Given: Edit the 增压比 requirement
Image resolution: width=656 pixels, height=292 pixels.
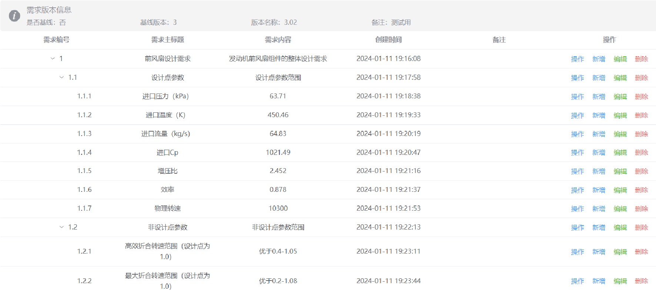Looking at the screenshot, I should point(620,172).
